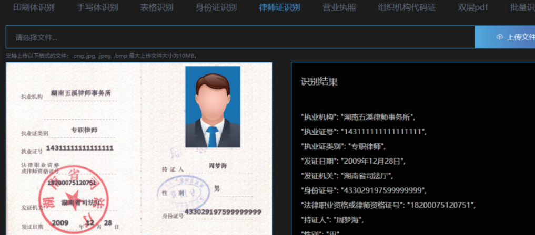Switch to the 印刷体识别 tab

pyautogui.click(x=34, y=7)
